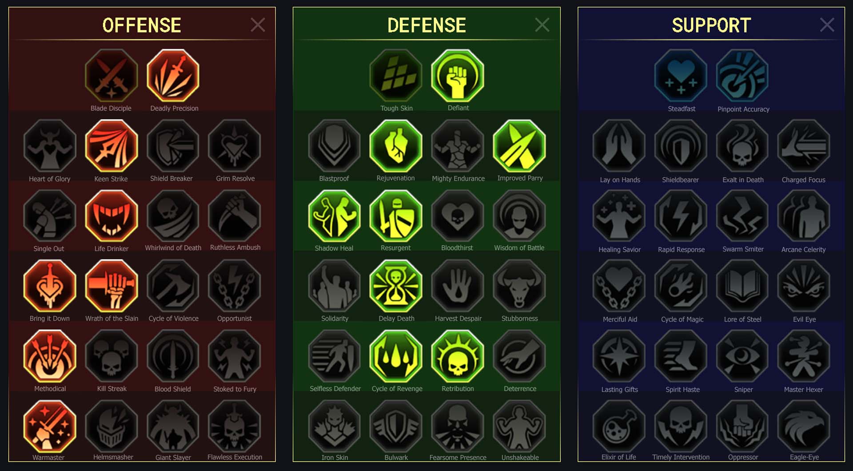853x471 pixels.
Task: Select the Steadfast heart mastery icon
Action: coord(681,76)
